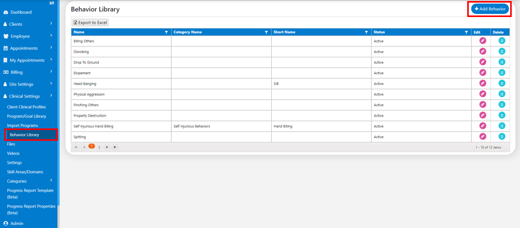Image resolution: width=520 pixels, height=228 pixels.
Task: Open the Short Name column filter
Action: (x=366, y=32)
